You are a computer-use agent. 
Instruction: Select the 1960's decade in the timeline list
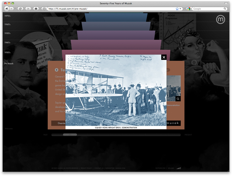(7, 24)
